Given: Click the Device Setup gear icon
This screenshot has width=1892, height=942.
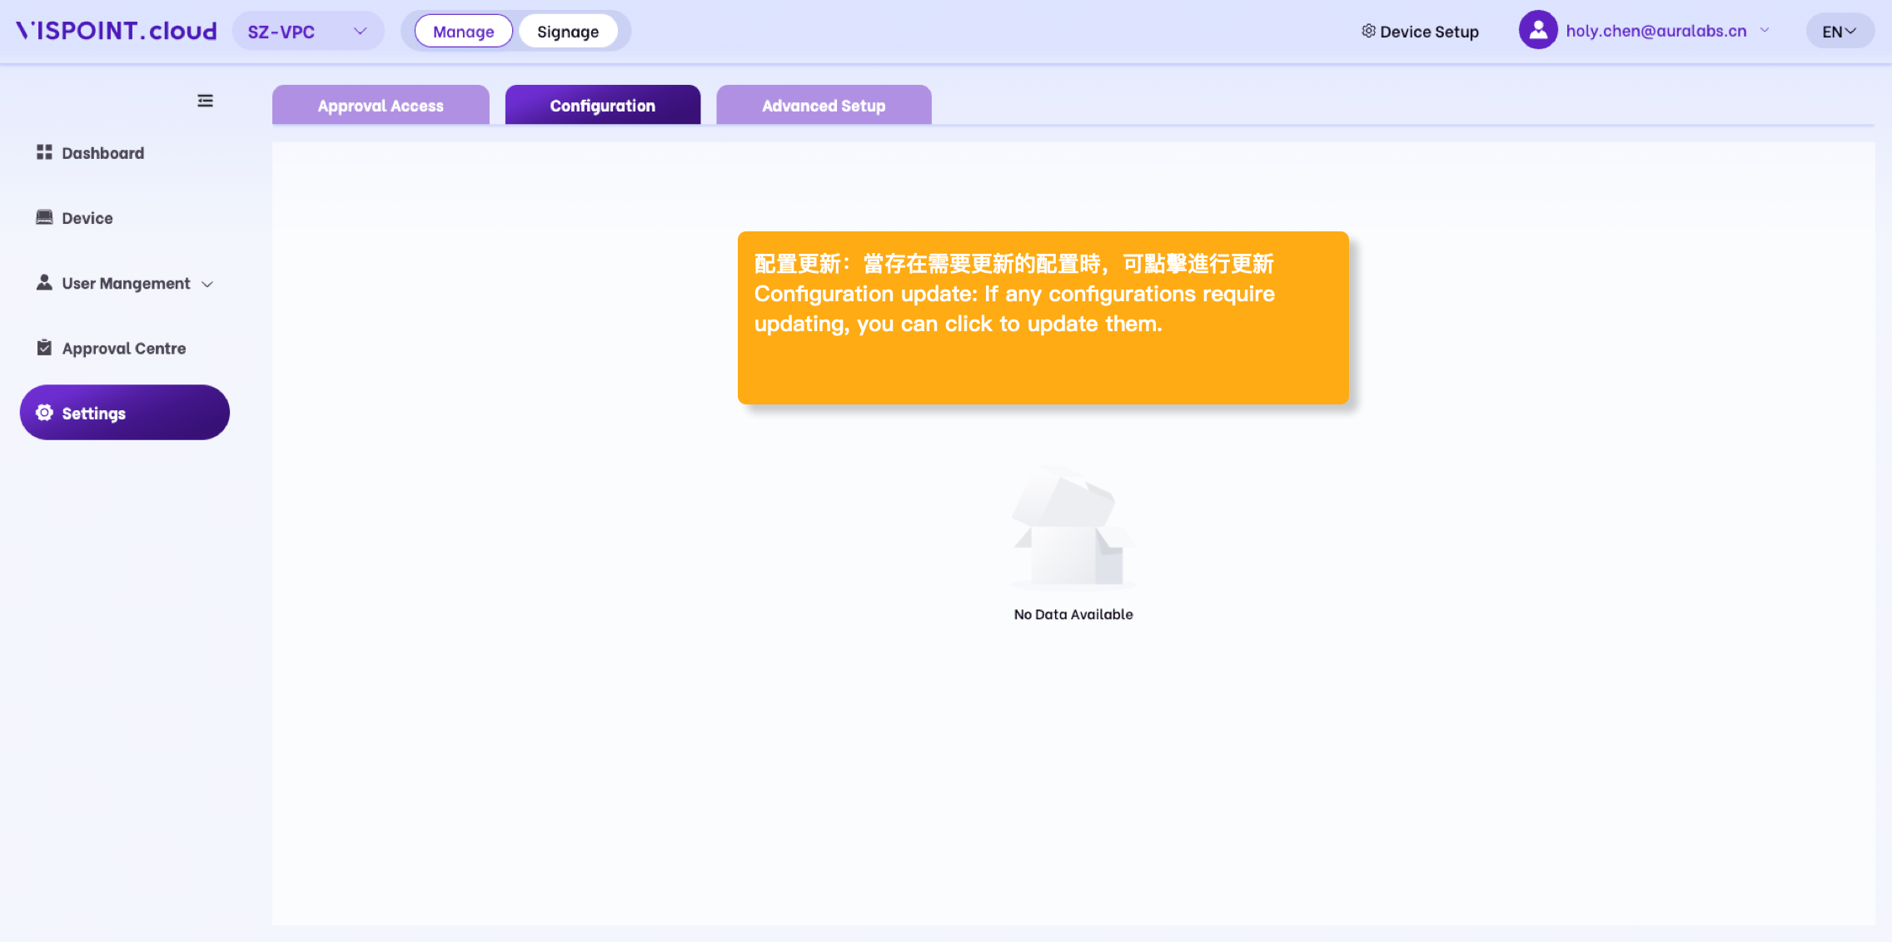Looking at the screenshot, I should pos(1368,31).
